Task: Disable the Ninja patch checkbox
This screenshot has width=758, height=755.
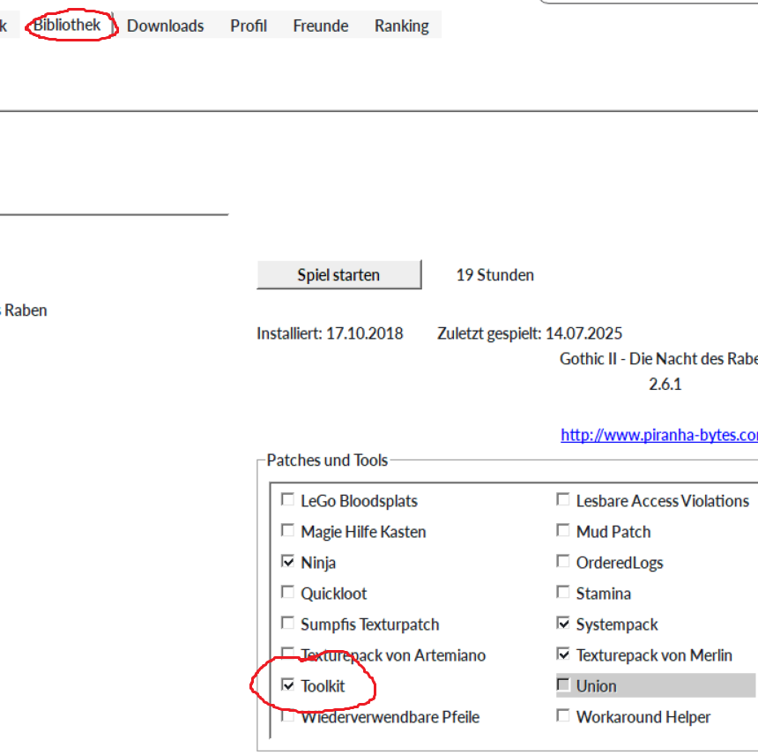Action: (x=287, y=562)
